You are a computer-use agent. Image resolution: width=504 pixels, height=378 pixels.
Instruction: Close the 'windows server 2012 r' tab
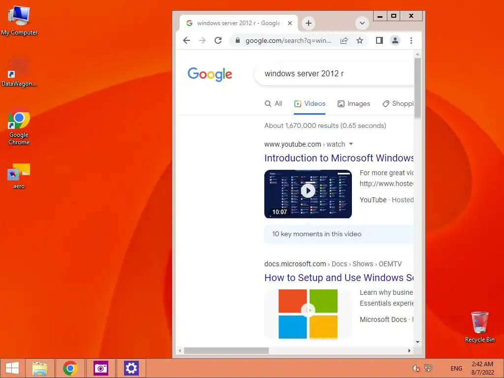(x=289, y=23)
